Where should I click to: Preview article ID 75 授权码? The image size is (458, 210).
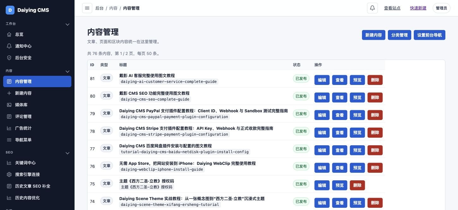coord(340,185)
